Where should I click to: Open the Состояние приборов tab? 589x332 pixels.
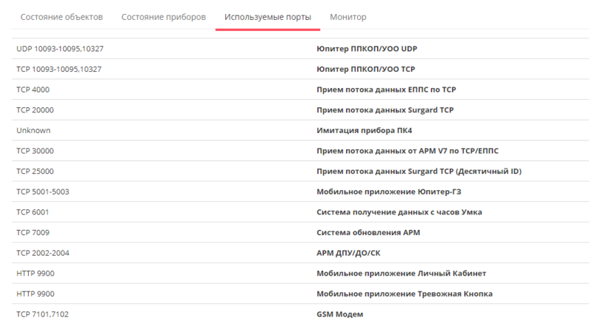[163, 17]
